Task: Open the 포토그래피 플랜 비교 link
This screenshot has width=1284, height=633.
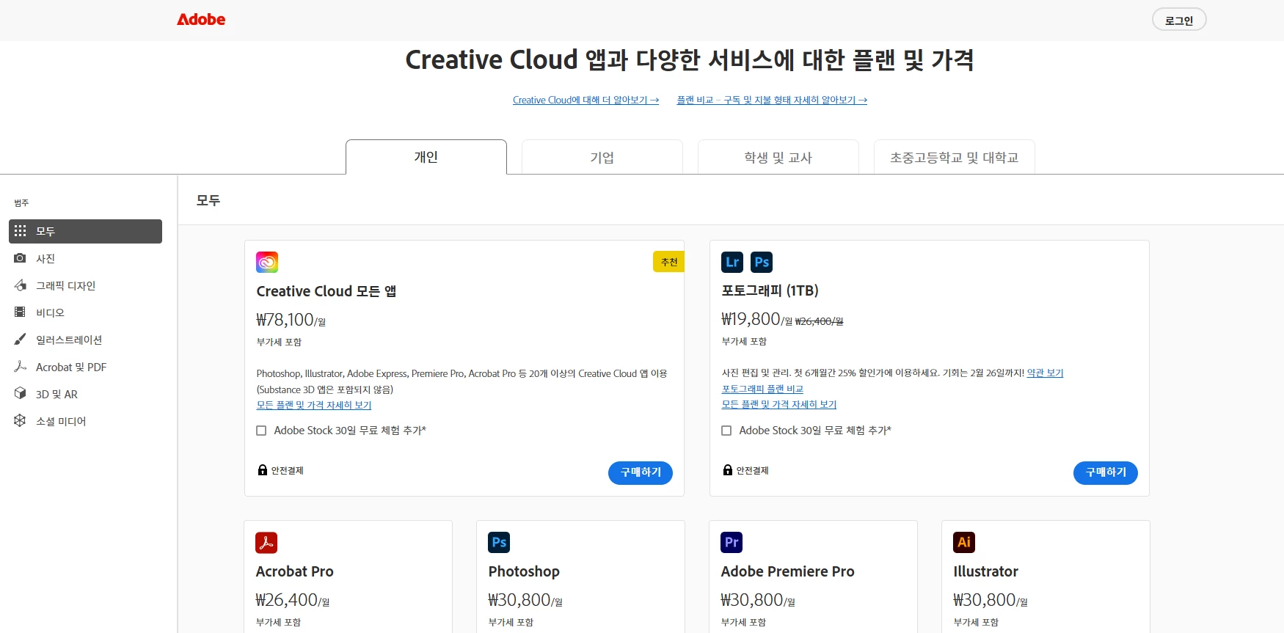Action: [762, 389]
